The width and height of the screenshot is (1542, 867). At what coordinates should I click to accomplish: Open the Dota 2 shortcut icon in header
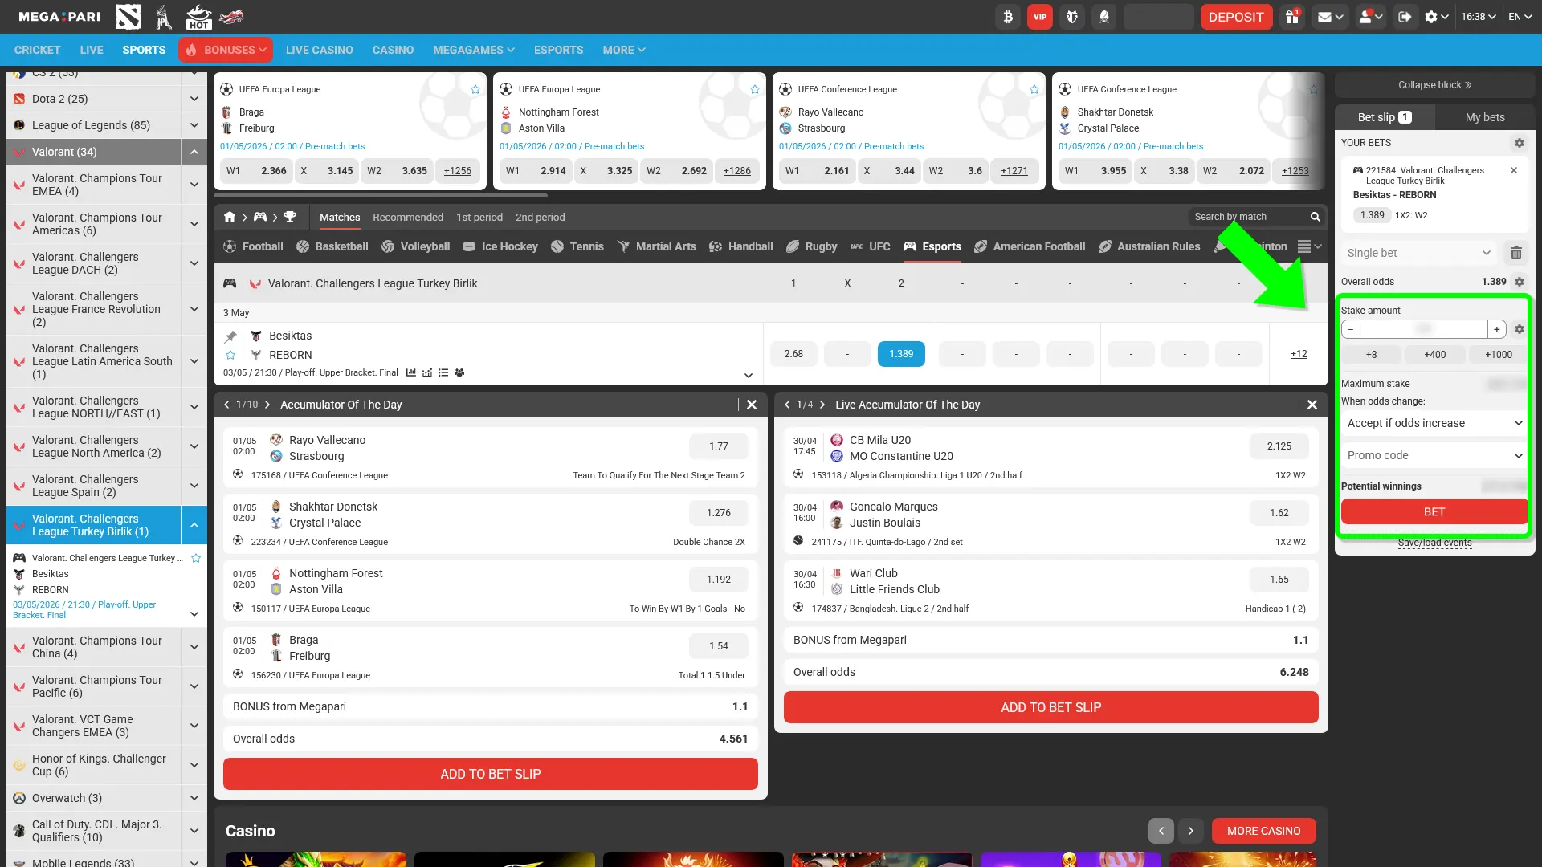[x=128, y=17]
